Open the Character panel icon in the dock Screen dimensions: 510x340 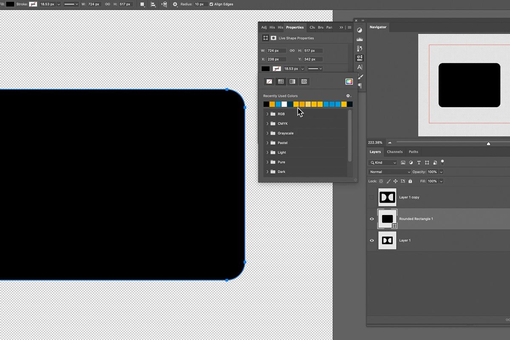click(x=360, y=67)
